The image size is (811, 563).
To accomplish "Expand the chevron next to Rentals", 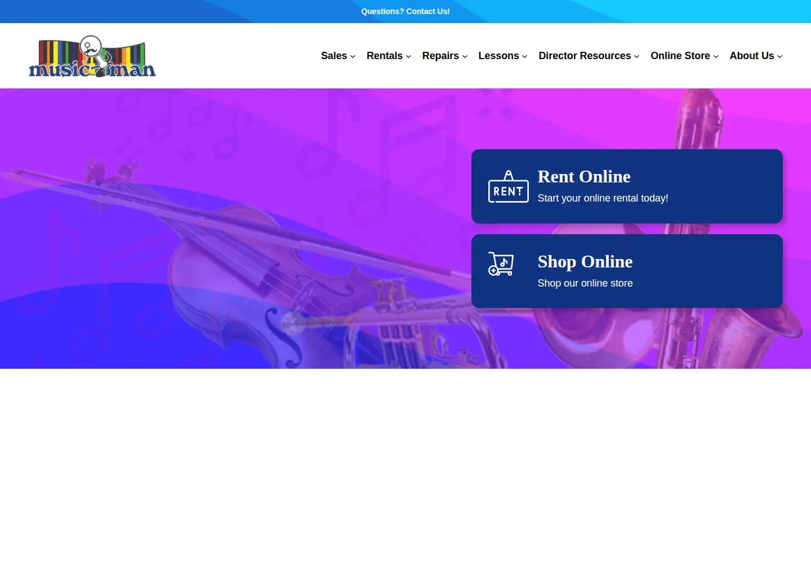I will (408, 56).
